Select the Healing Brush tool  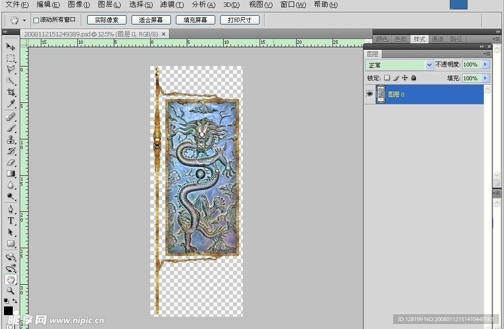coord(11,117)
